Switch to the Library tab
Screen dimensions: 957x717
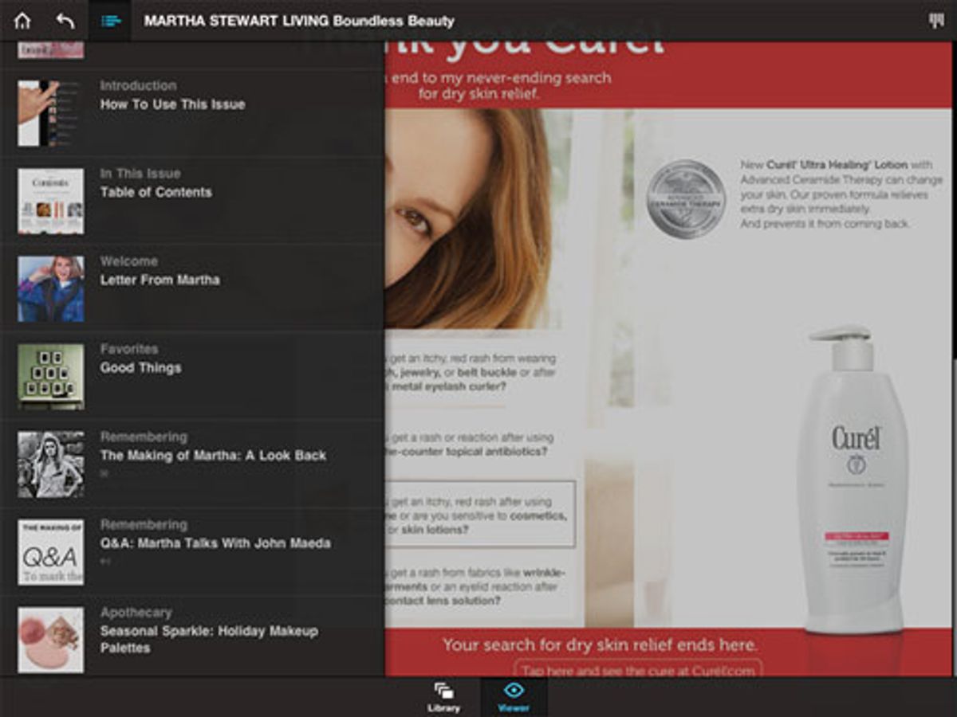tap(443, 697)
